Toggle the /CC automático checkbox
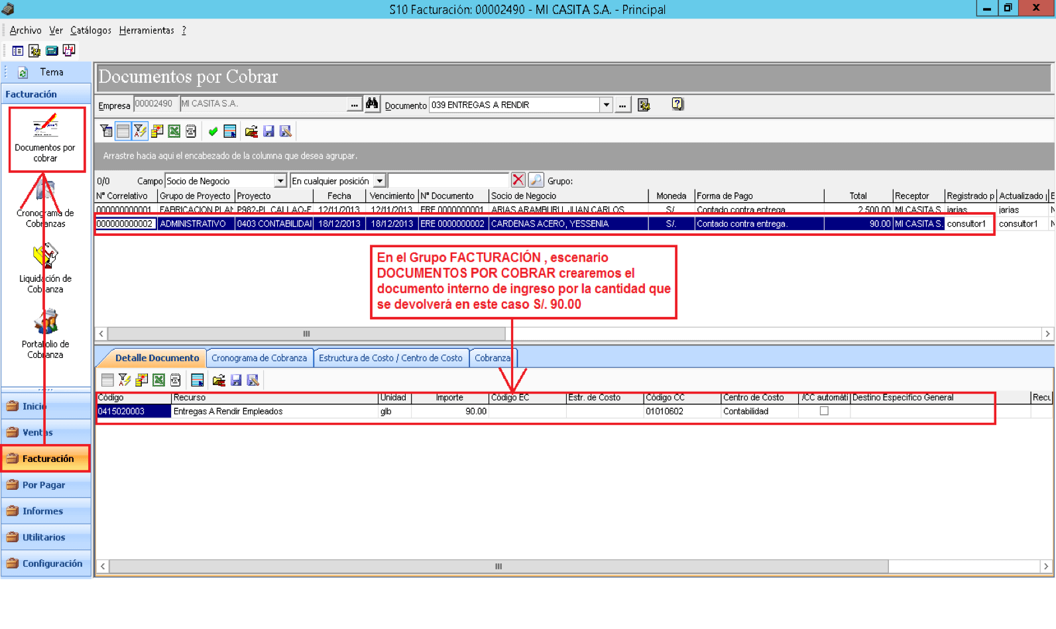 point(824,411)
